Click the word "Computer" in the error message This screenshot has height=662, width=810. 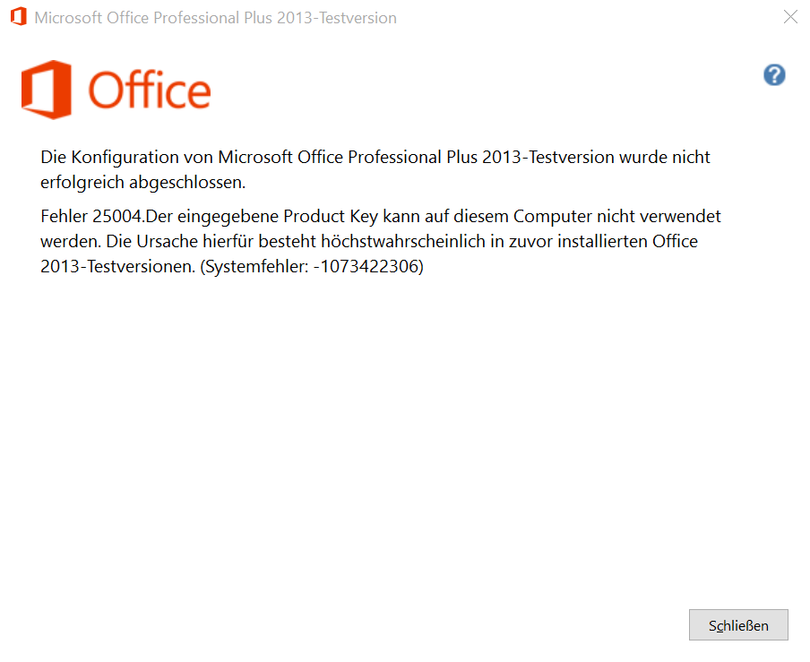[x=552, y=217]
